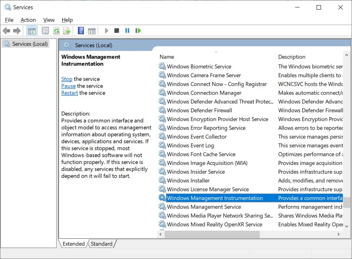This screenshot has width=352, height=259.
Task: Start the selected service using toolbar icon
Action: pyautogui.click(x=106, y=30)
